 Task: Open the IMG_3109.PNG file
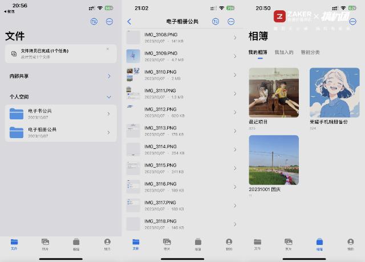181,56
